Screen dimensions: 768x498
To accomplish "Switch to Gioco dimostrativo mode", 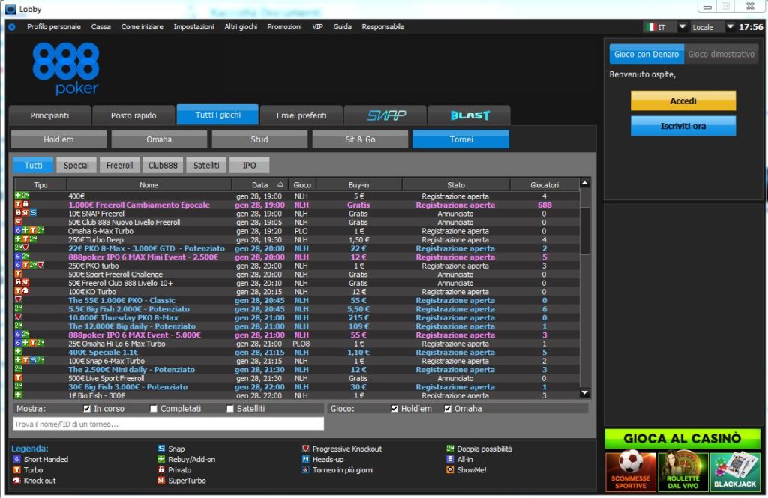I will click(x=721, y=54).
